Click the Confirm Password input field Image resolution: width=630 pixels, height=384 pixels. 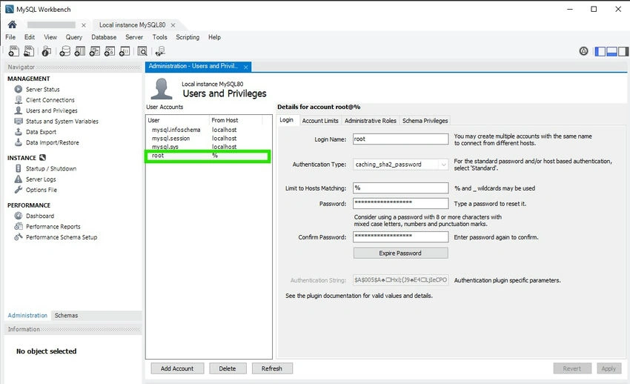click(400, 237)
